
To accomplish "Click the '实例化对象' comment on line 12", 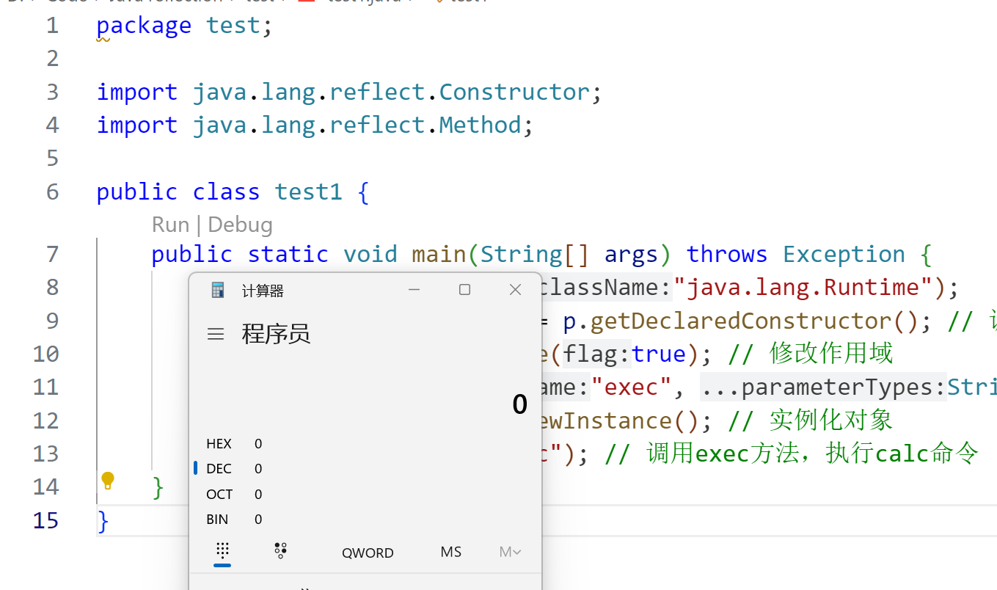I will [831, 420].
